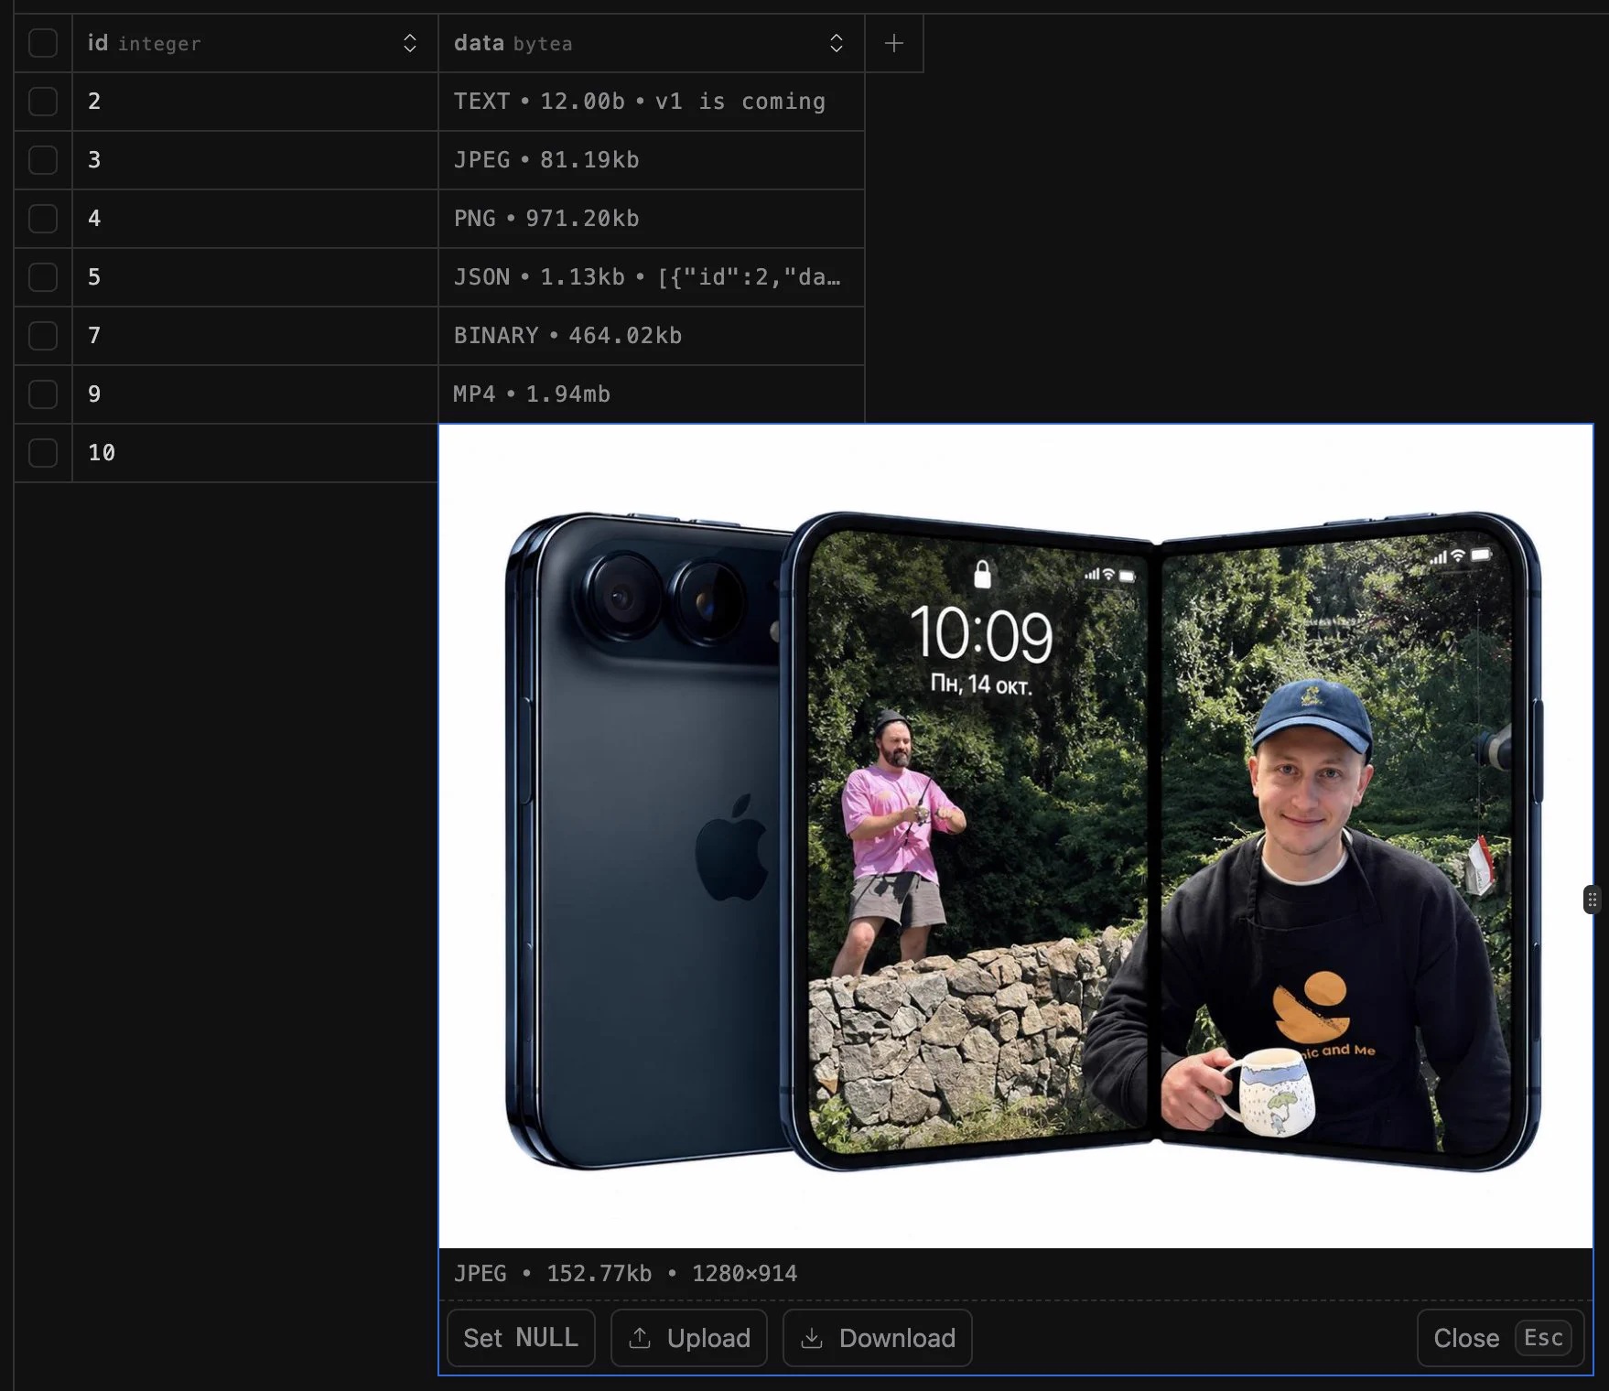Grab the preview panel resize handle
The image size is (1609, 1391).
(1592, 900)
